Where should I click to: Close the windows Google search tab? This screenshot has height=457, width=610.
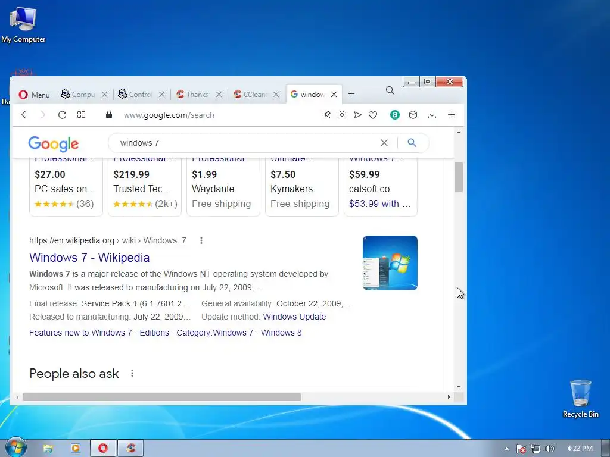[334, 95]
